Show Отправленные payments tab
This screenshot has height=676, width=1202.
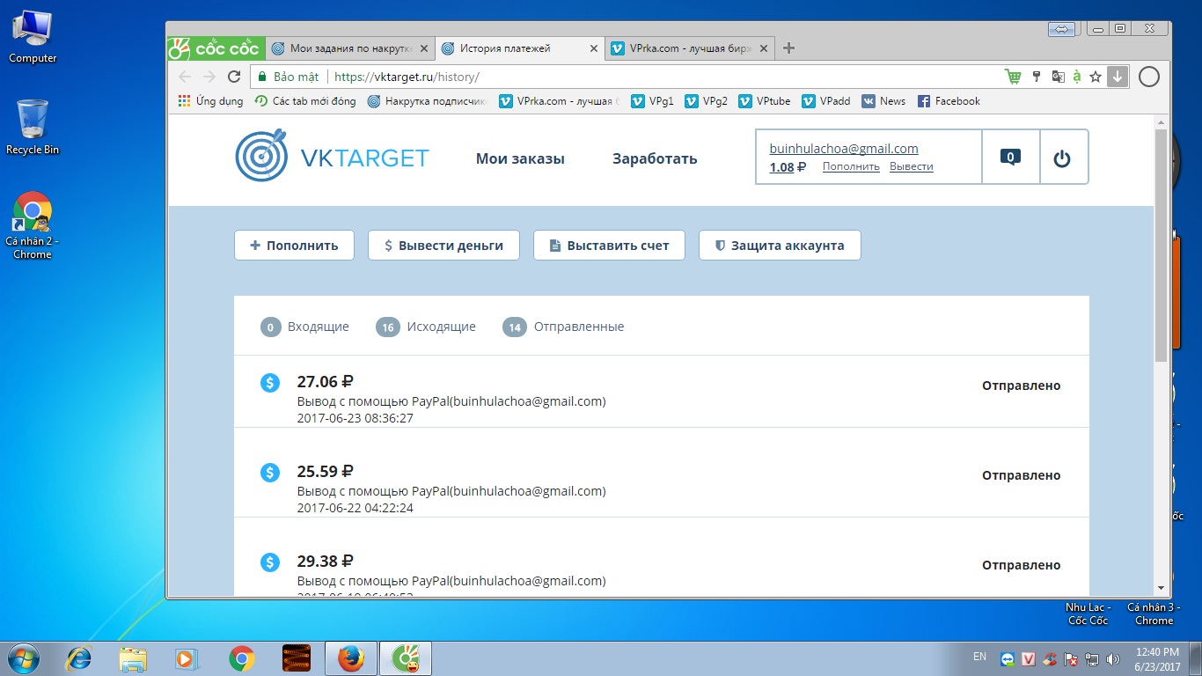563,327
